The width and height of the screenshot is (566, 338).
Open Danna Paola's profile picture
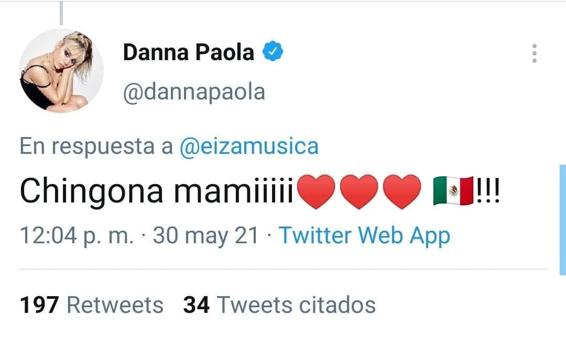(x=61, y=71)
